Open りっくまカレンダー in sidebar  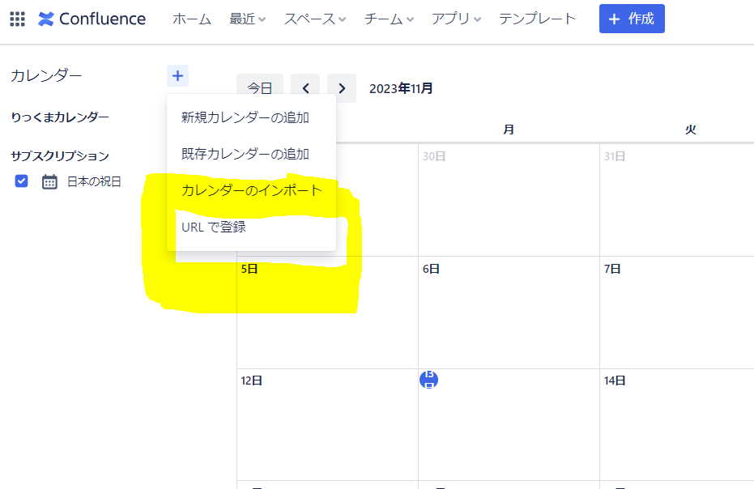coord(60,117)
